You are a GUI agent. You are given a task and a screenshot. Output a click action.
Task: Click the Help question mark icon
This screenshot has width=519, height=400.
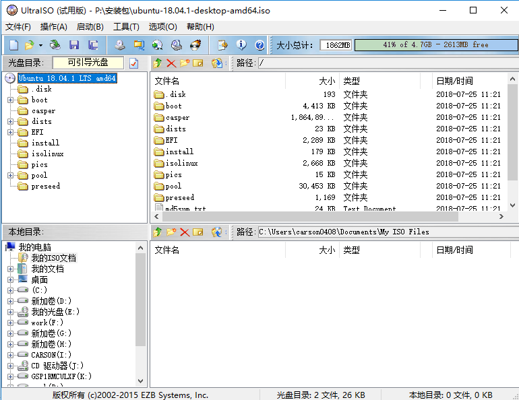coord(259,45)
